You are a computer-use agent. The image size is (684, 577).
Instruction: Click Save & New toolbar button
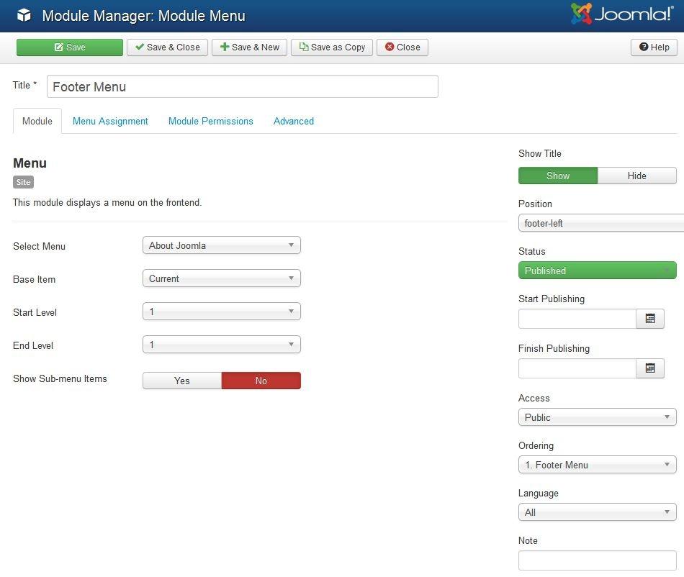[x=249, y=47]
